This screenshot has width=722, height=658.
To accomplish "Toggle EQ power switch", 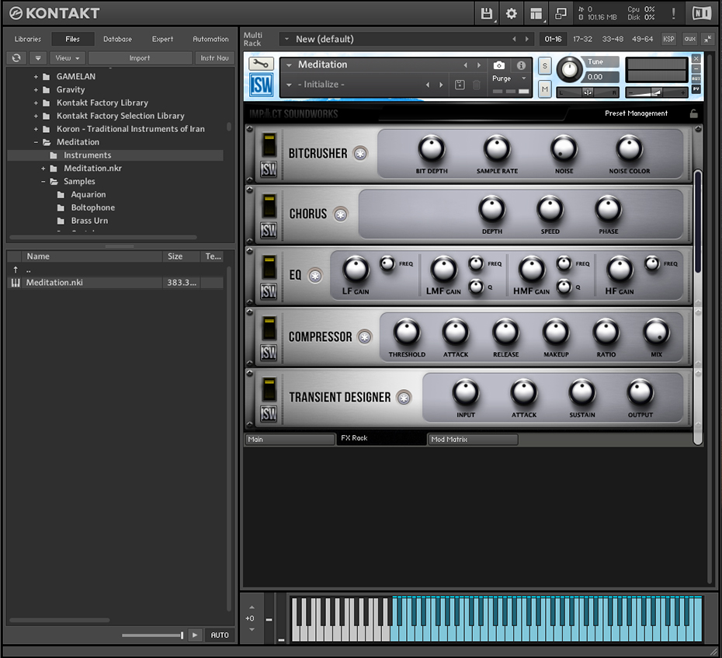I will click(269, 266).
